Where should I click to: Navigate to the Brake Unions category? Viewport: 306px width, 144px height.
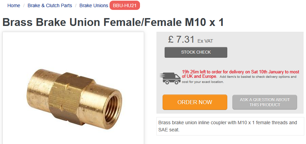[x=94, y=5]
